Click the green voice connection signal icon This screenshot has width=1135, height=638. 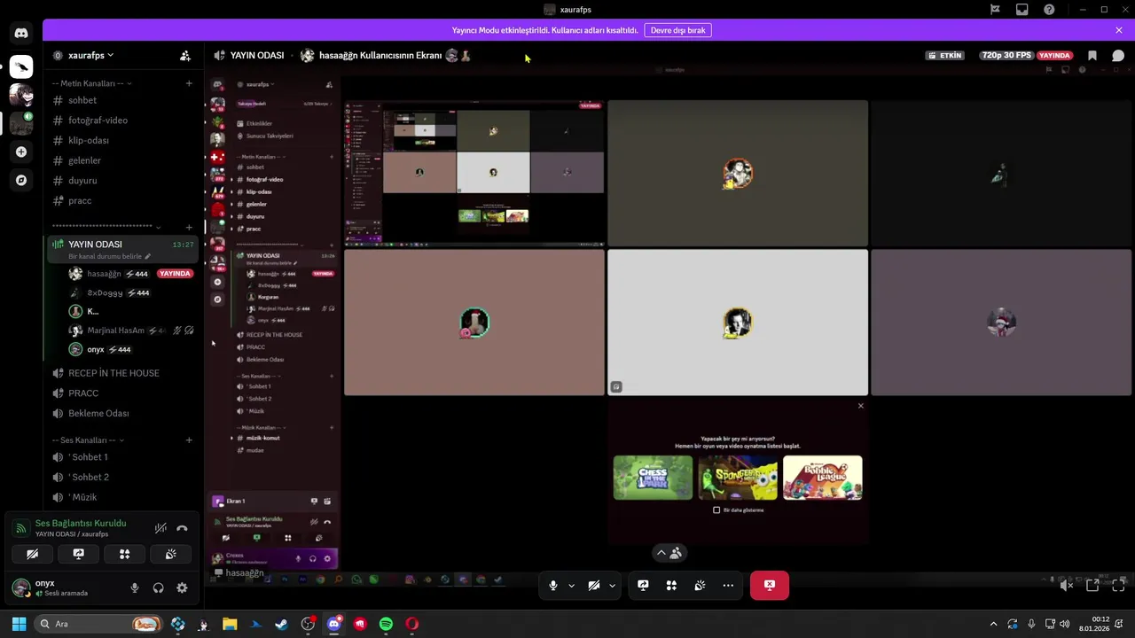click(x=20, y=528)
